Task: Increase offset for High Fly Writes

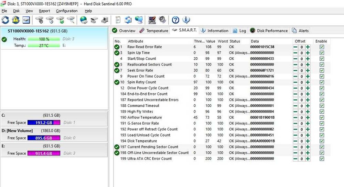Action: coord(308,112)
